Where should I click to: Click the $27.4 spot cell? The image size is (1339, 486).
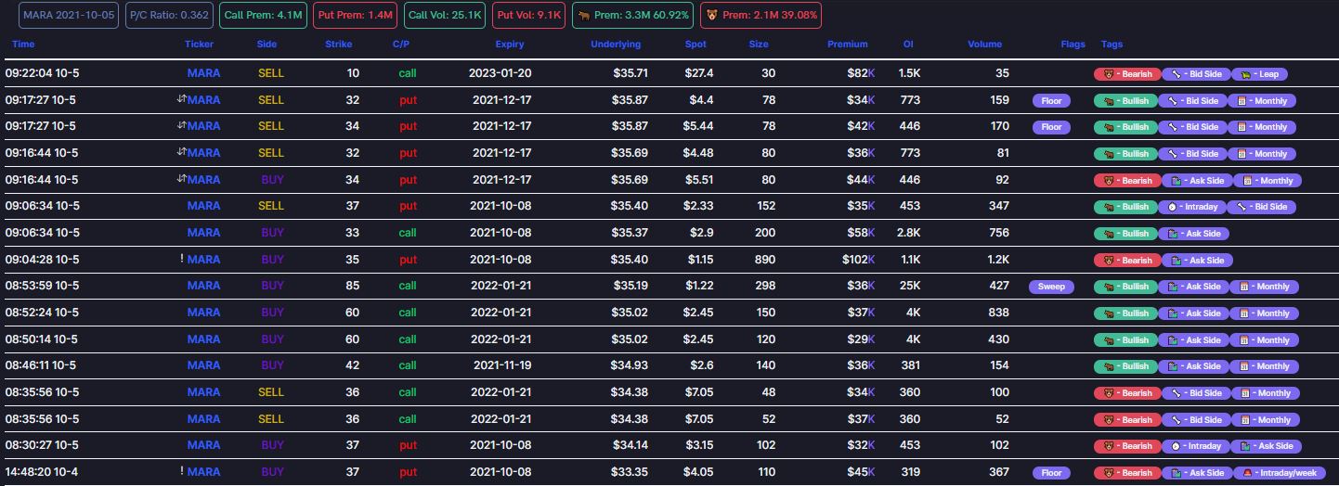(699, 73)
